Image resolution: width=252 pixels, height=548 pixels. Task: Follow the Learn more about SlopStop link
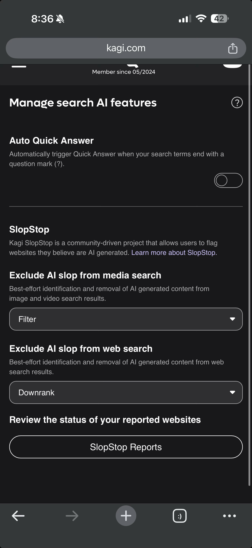click(x=173, y=253)
